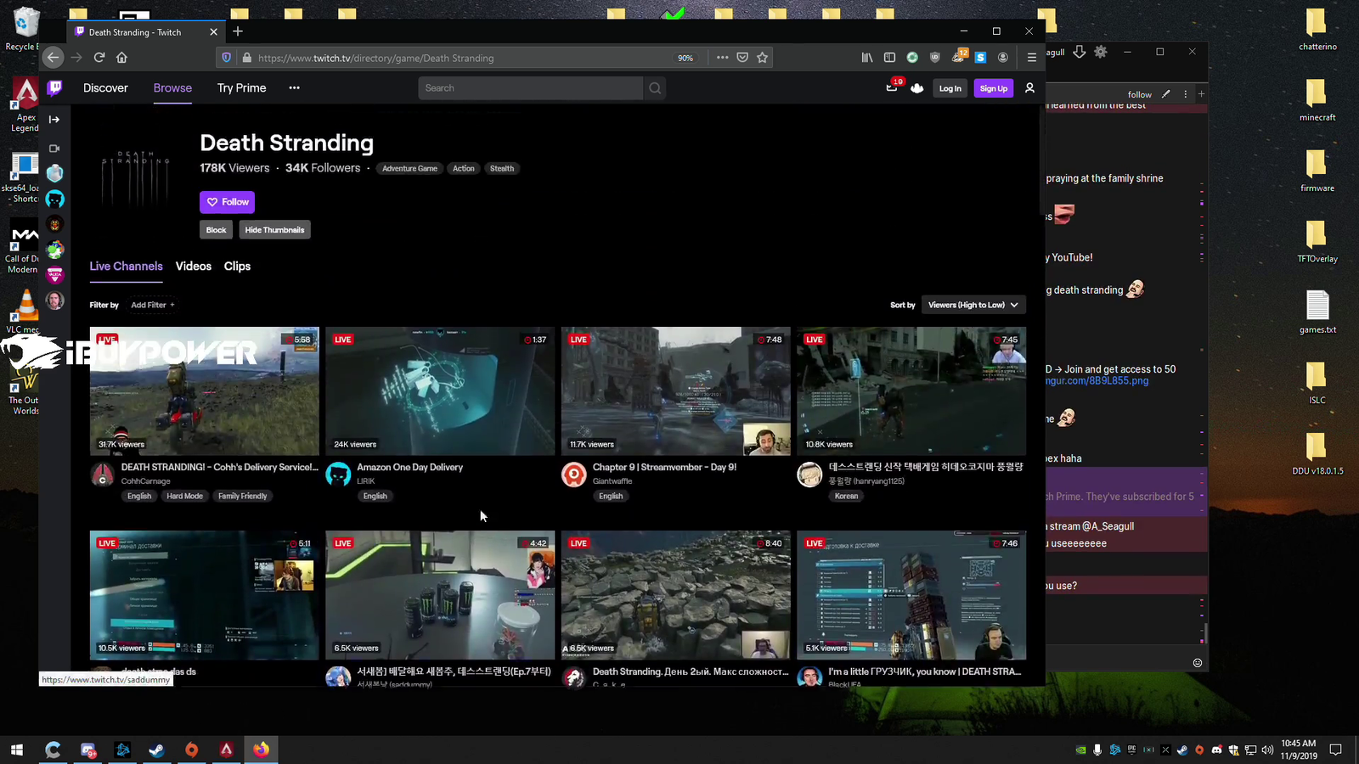Open Firefox page actions ellipsis
1359x764 pixels.
click(x=722, y=58)
